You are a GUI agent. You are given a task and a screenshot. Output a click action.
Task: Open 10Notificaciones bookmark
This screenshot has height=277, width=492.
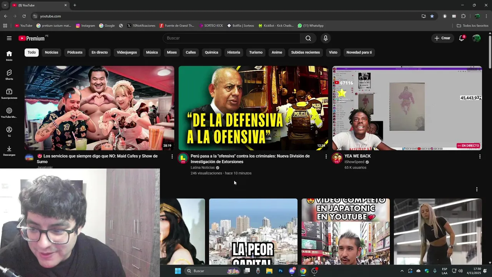tap(141, 26)
